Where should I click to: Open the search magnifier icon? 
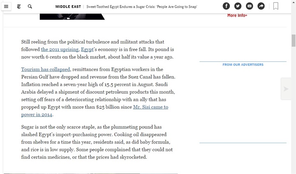pyautogui.click(x=30, y=7)
